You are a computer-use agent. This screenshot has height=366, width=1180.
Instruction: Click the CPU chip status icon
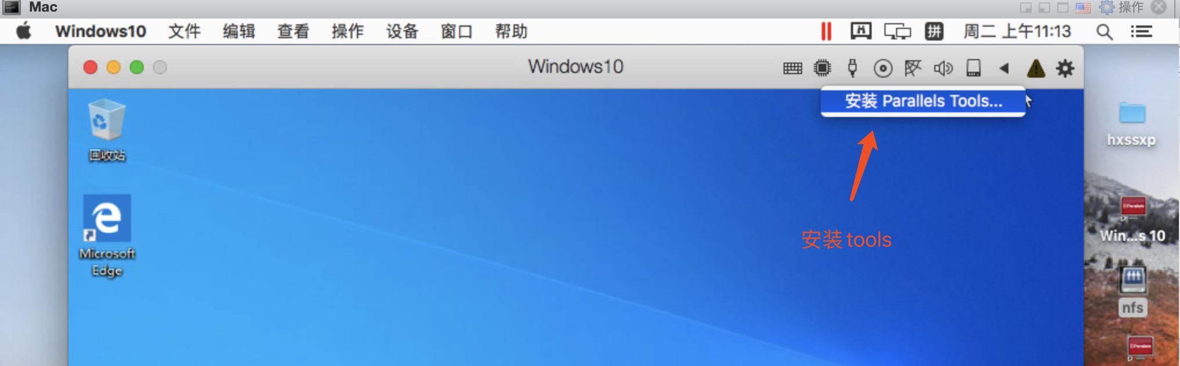pyautogui.click(x=822, y=68)
